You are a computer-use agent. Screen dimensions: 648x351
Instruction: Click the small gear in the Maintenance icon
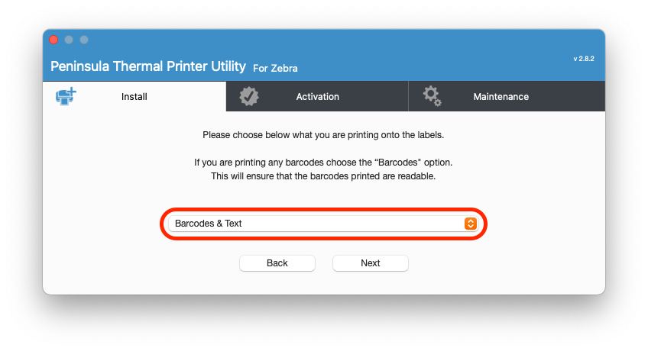pos(438,102)
